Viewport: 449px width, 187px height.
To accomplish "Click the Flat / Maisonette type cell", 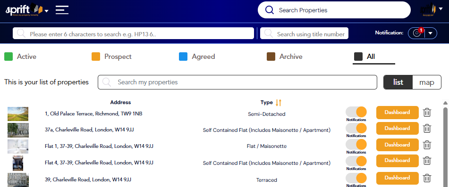I will pyautogui.click(x=267, y=146).
